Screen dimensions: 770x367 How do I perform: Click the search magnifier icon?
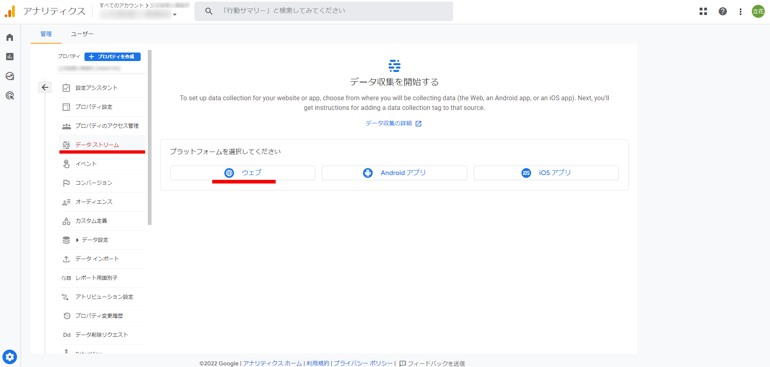pyautogui.click(x=209, y=11)
